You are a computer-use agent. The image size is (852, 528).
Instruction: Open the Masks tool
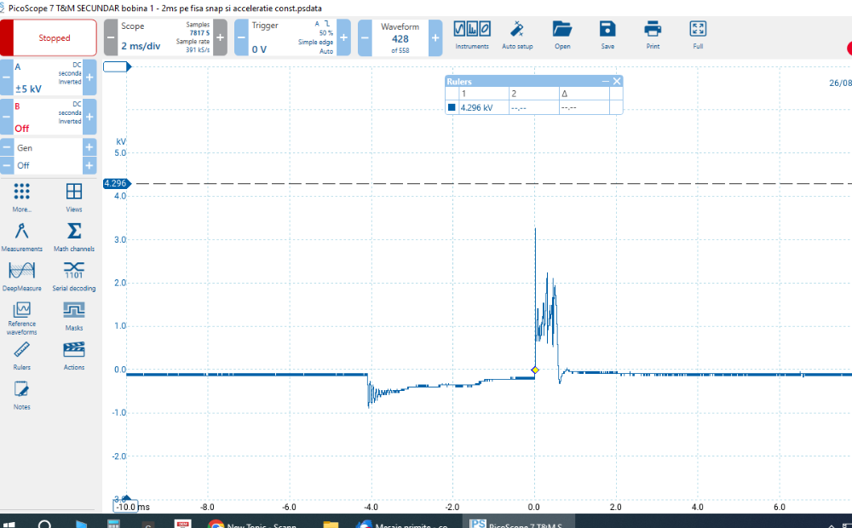coord(74,314)
